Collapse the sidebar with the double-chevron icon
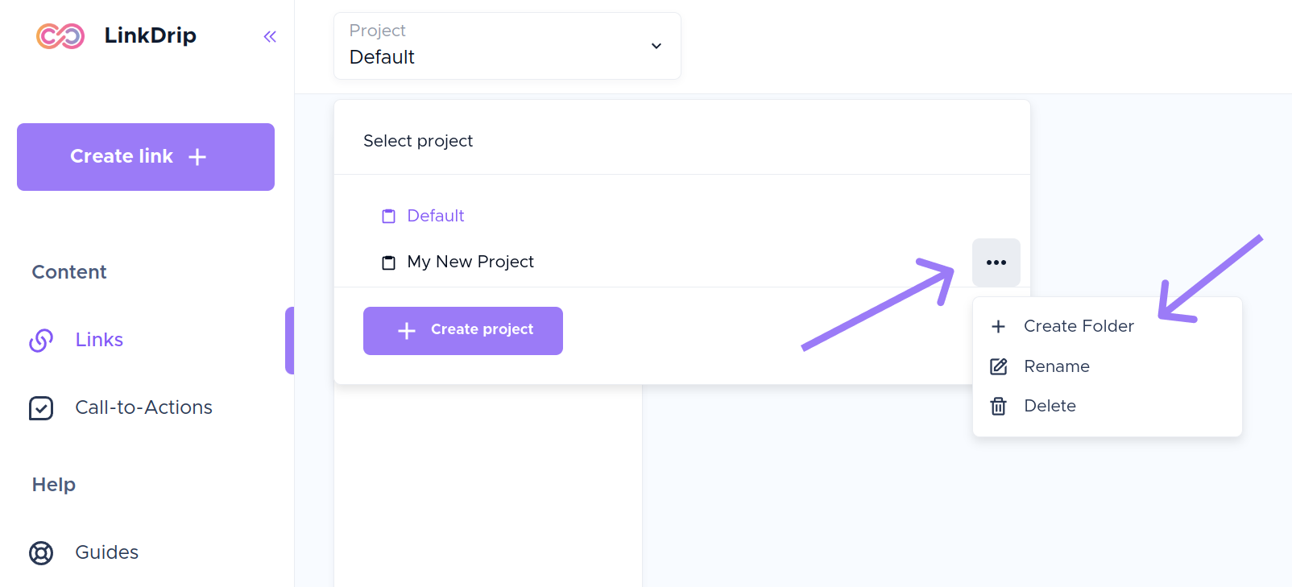Image resolution: width=1292 pixels, height=587 pixels. click(x=270, y=36)
